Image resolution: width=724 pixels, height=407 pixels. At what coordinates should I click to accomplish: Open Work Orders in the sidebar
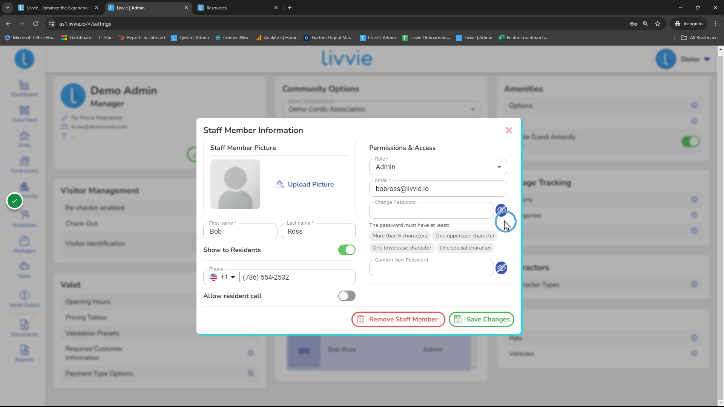24,299
